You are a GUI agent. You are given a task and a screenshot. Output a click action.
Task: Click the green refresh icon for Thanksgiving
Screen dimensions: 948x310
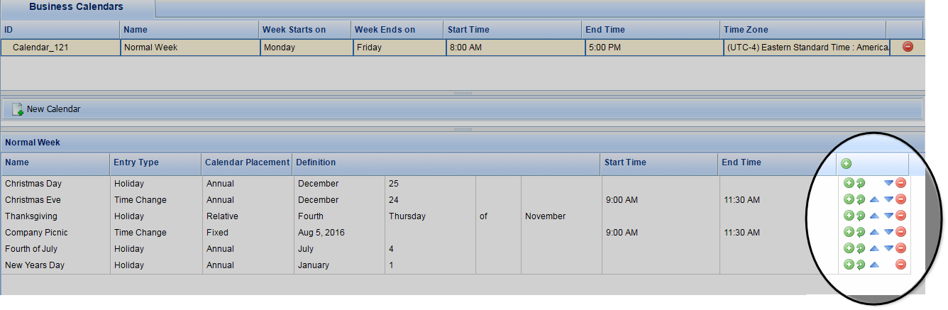pyautogui.click(x=860, y=216)
